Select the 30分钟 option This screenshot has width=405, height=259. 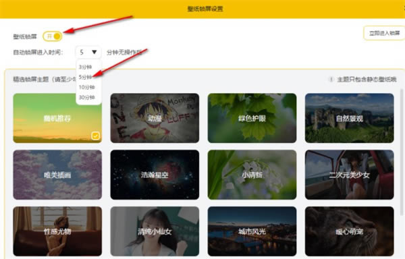click(87, 97)
